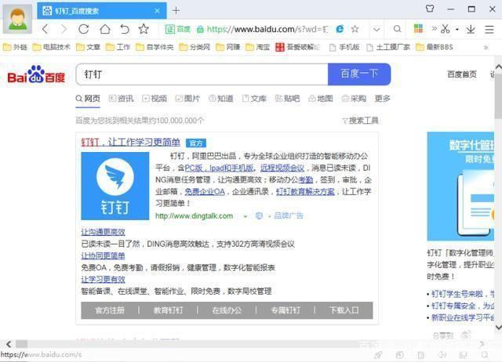Viewport: 502px width, 362px height.
Task: Expand the address bar dropdown chevron
Action: (x=376, y=30)
